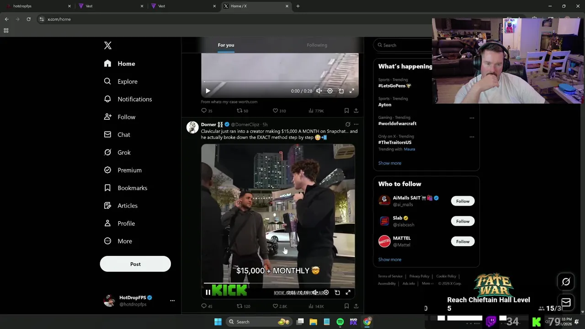Bookmark the top post with 779K views
The image size is (585, 329).
tap(346, 111)
